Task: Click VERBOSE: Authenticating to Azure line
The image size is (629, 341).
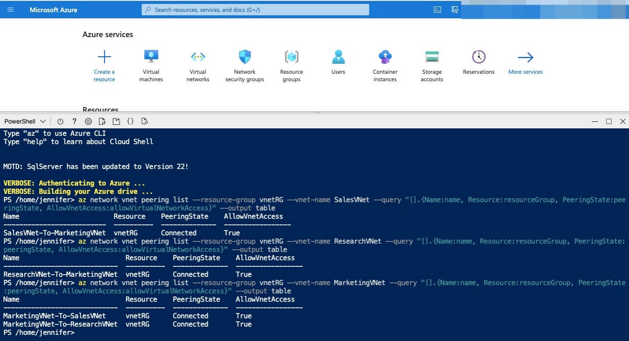Action: pos(74,183)
